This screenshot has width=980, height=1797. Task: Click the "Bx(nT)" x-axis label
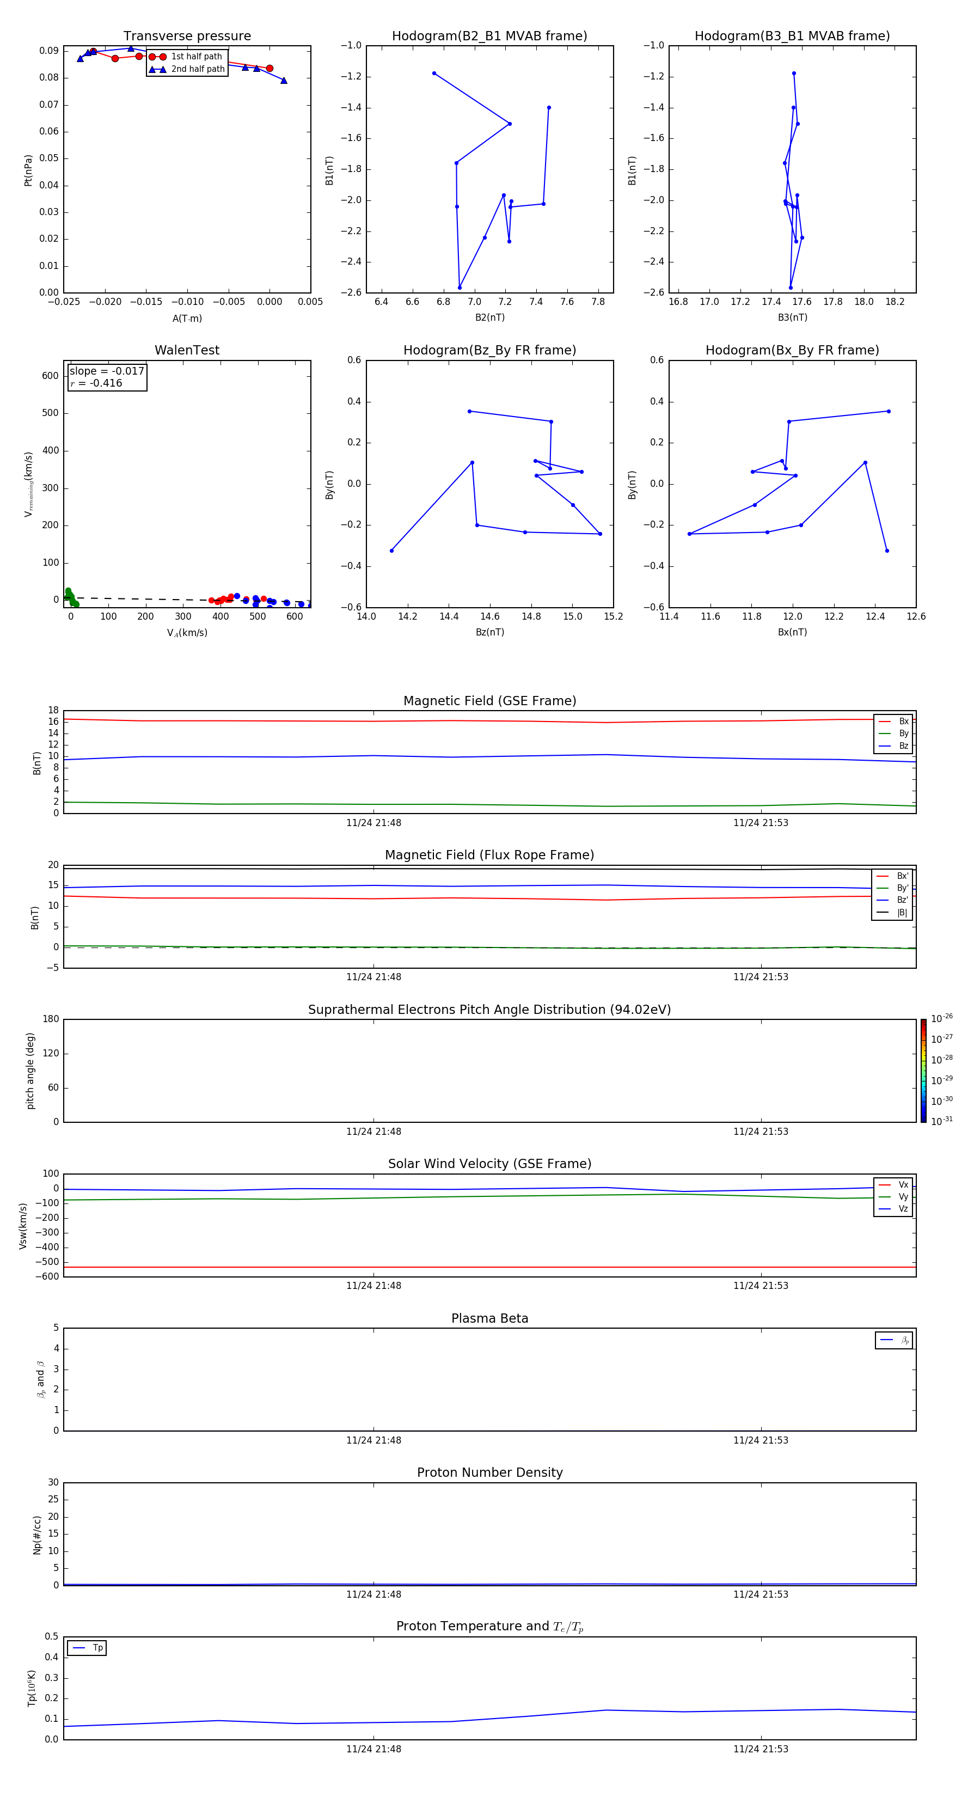(x=792, y=632)
